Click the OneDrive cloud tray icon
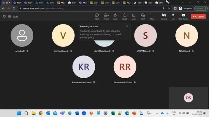Screen dimensions: 209x117 pos(162,113)
